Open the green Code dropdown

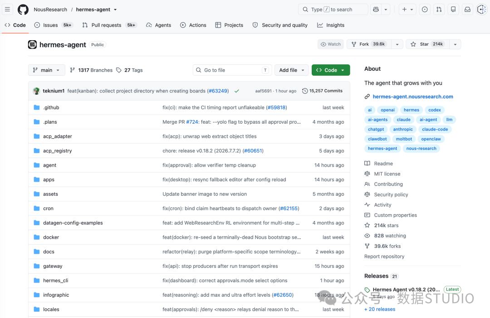click(331, 70)
